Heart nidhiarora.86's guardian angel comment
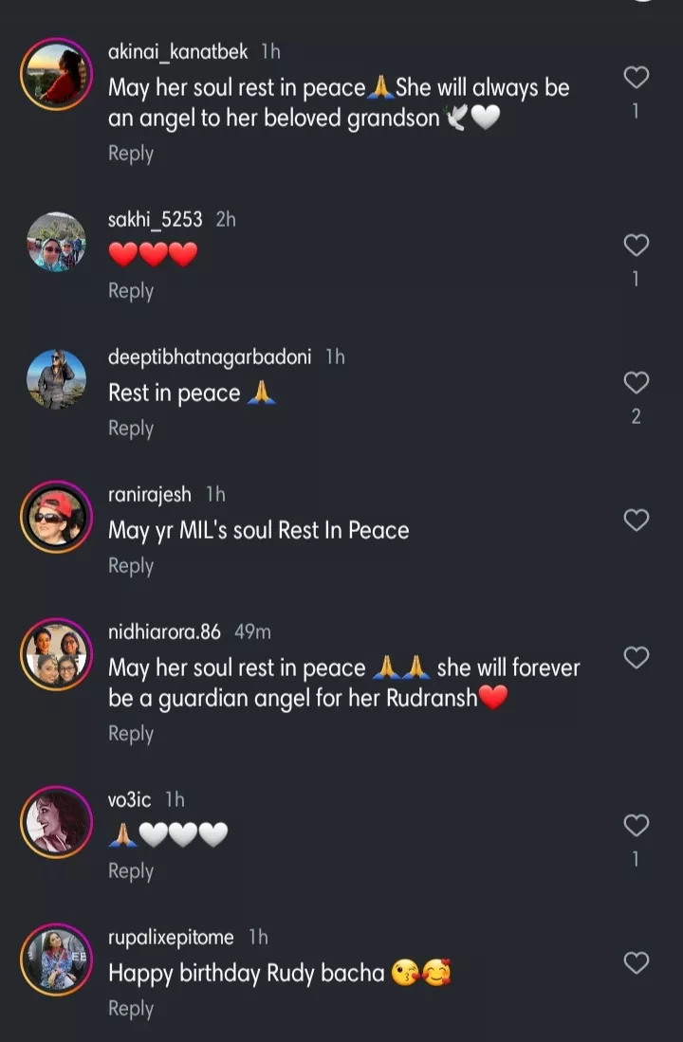 click(636, 657)
